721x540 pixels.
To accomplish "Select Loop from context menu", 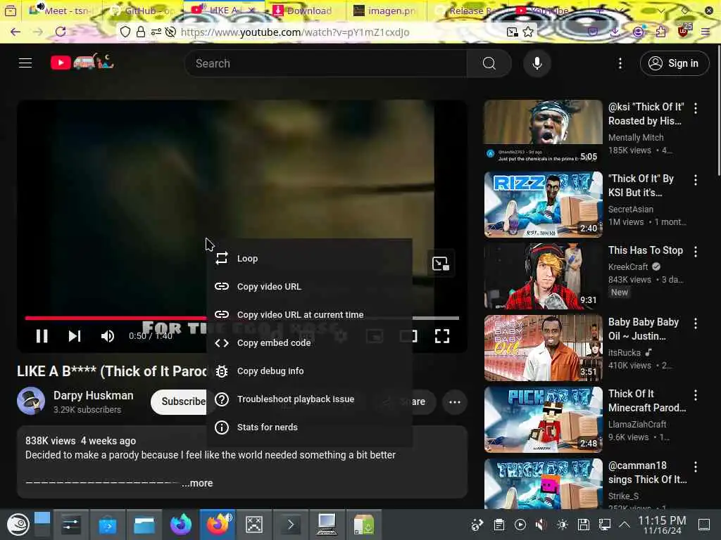I will (x=310, y=259).
